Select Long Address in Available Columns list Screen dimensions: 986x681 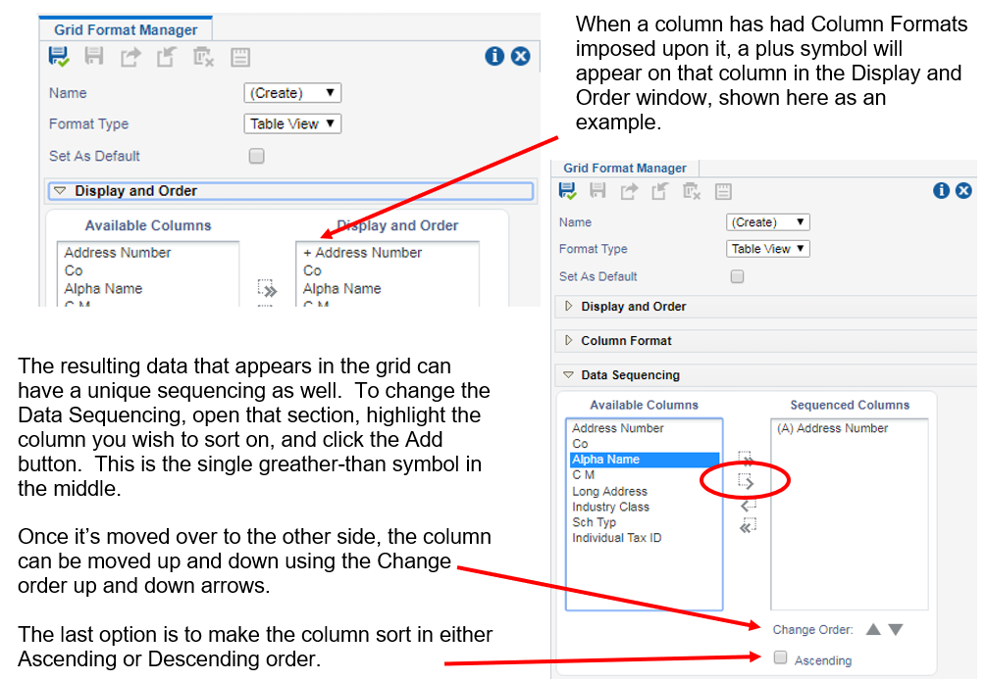coord(609,491)
